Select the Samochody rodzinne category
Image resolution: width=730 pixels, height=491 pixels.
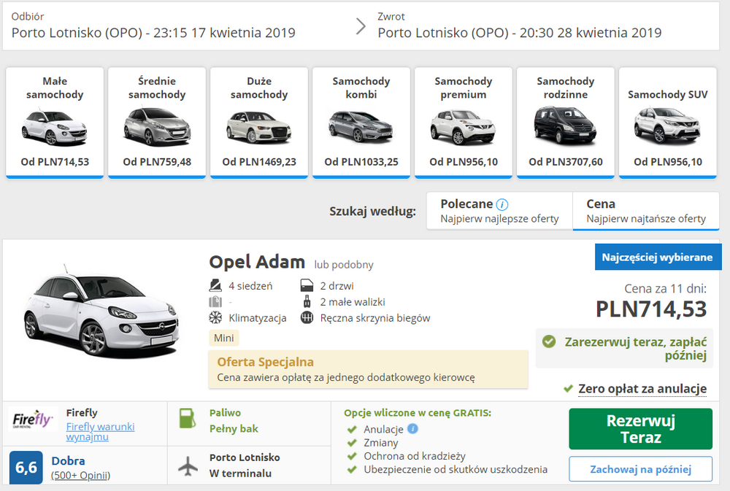566,123
